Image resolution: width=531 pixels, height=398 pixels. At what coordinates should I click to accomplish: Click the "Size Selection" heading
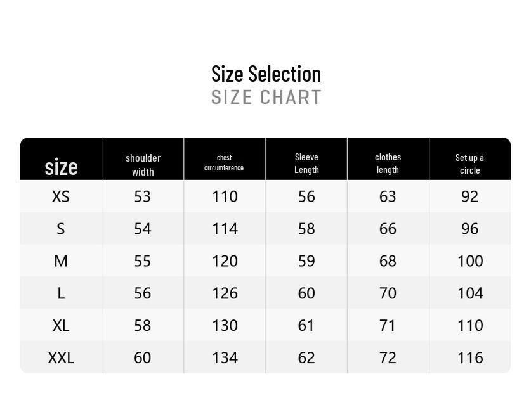[x=266, y=74]
